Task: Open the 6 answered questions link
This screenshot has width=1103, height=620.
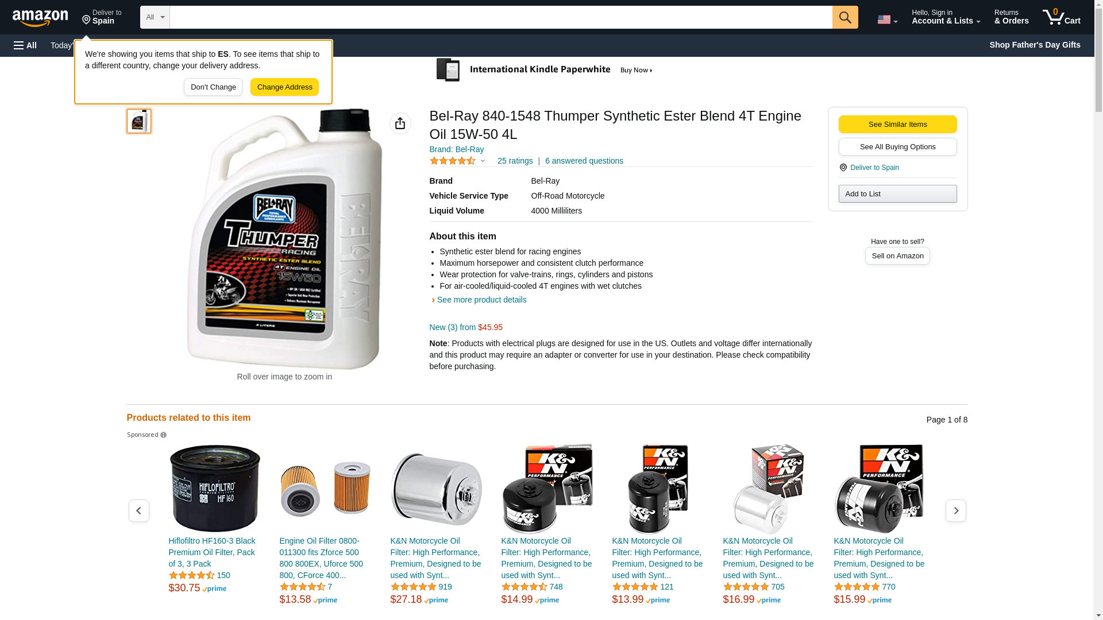Action: click(x=584, y=161)
